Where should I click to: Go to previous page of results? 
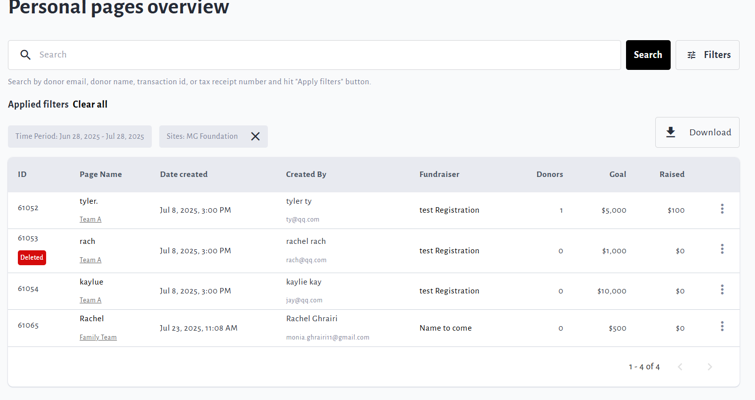click(x=680, y=367)
